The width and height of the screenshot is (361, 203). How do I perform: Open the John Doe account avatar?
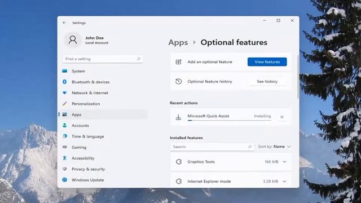tap(73, 40)
